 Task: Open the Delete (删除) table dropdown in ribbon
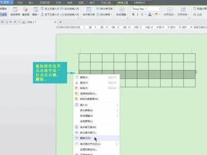(x=35, y=12)
